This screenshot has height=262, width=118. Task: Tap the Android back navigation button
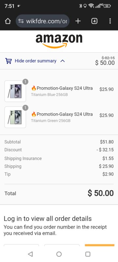click(x=30, y=254)
